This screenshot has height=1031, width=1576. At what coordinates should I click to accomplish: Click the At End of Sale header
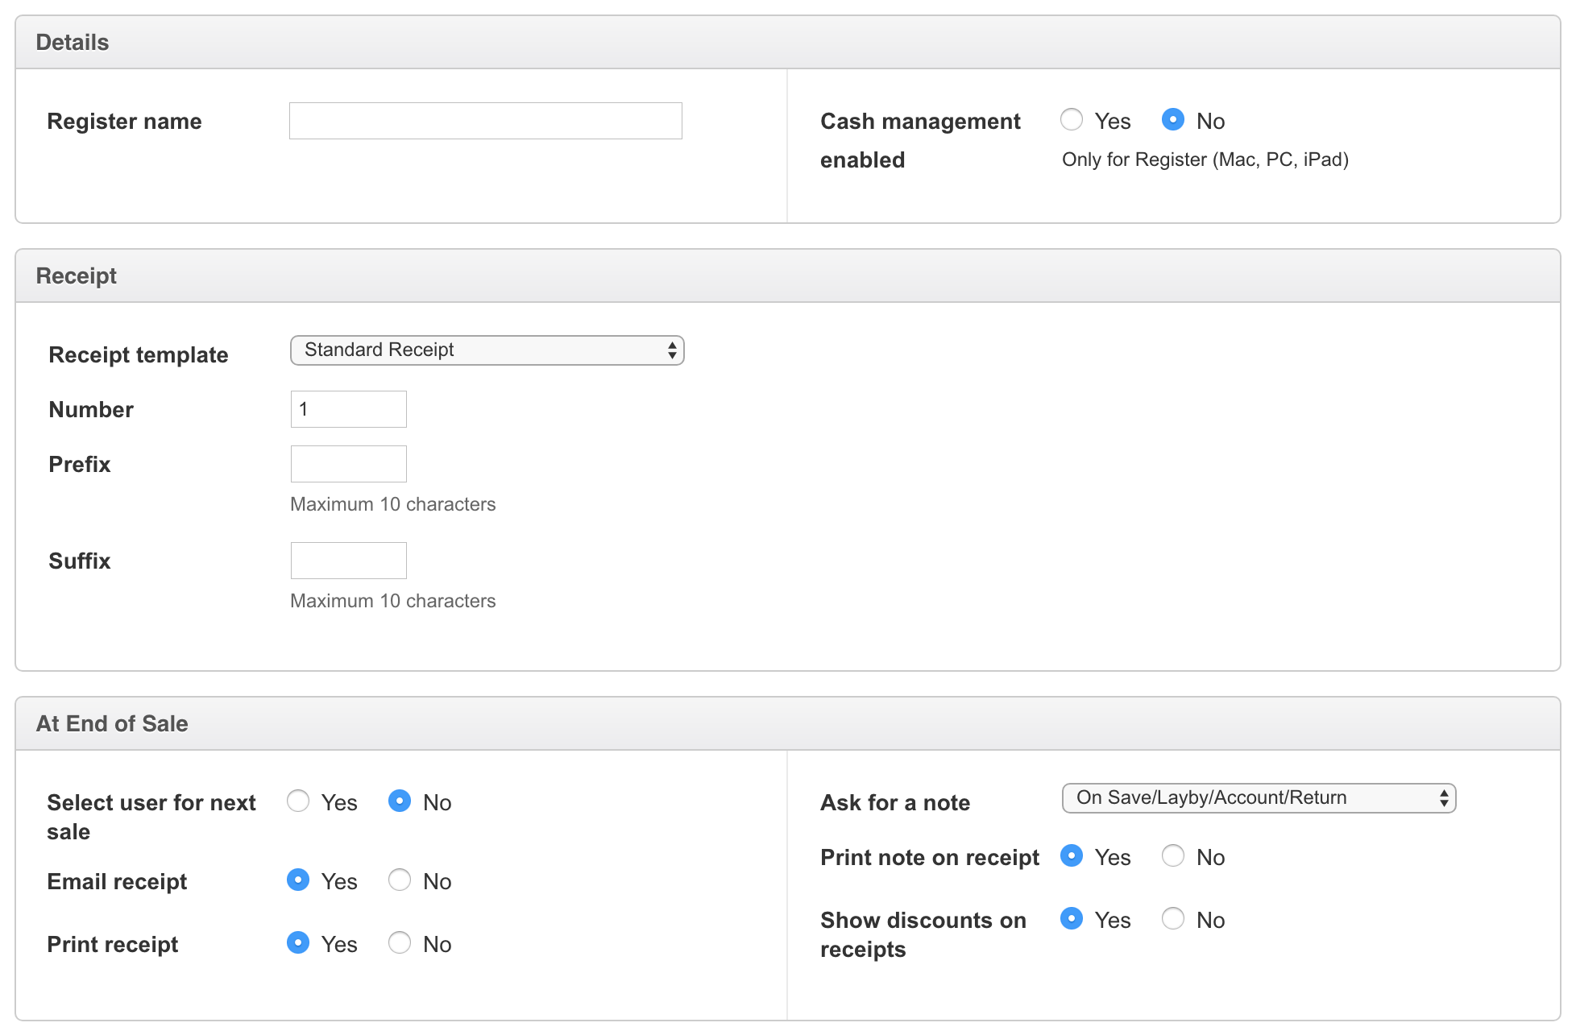point(112,724)
